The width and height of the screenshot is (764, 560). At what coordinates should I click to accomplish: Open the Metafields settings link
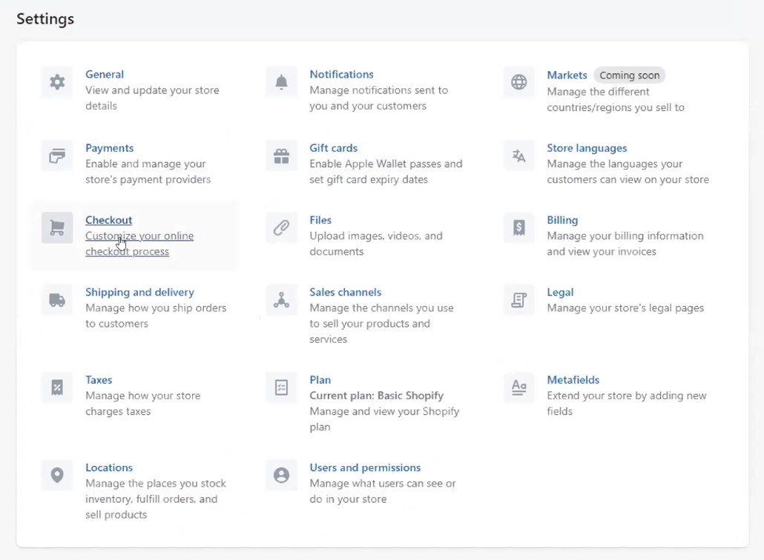[x=573, y=380]
